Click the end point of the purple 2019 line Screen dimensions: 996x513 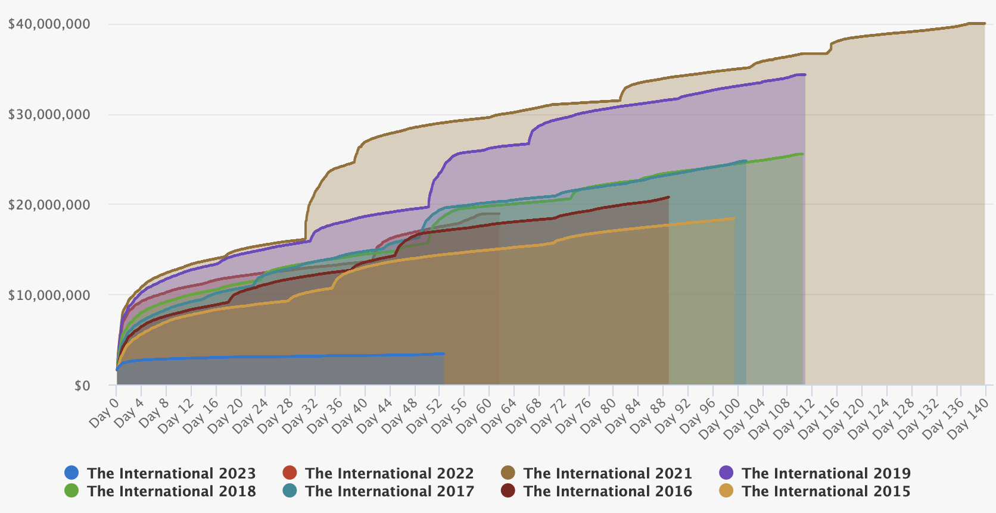805,74
